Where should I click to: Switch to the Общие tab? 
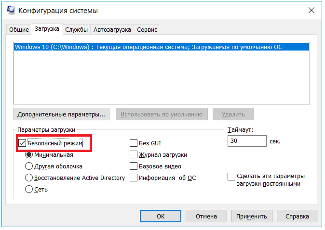pos(19,29)
